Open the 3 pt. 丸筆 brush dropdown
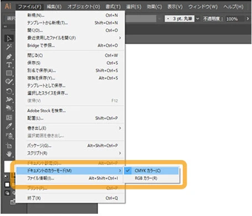This screenshot has height=216, width=252. tap(198, 19)
